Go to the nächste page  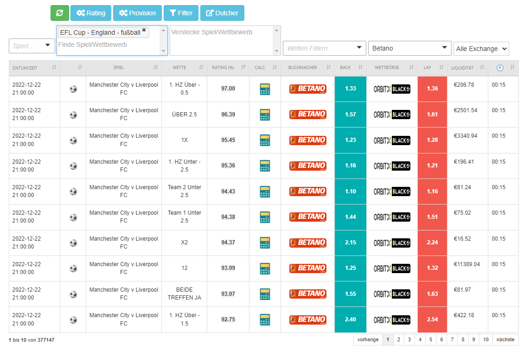505,339
